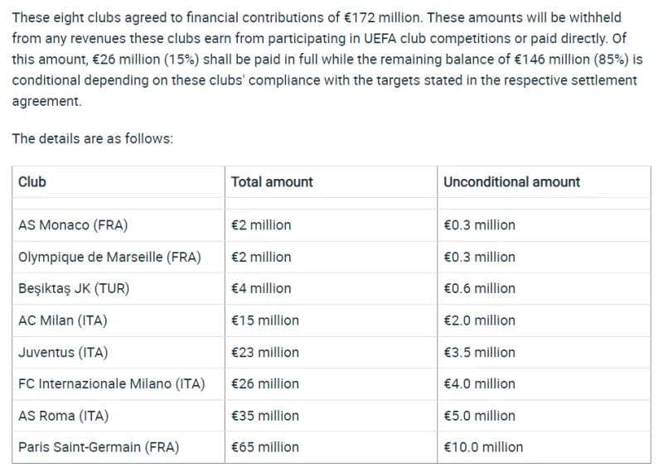Click the FC Internazionale Milano (ITA) cell
663x472 pixels.
tap(111, 384)
